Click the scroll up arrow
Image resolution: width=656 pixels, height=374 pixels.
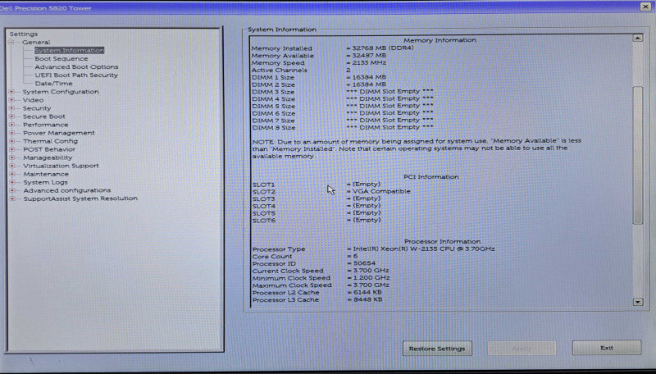coord(638,38)
